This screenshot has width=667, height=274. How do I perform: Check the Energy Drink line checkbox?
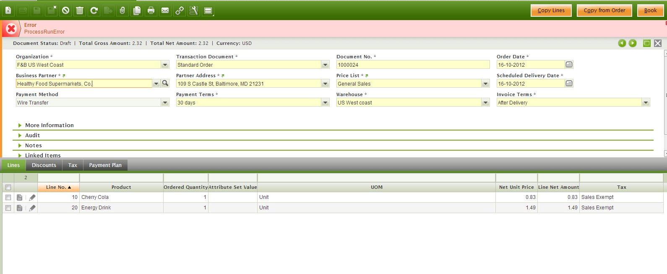[8, 208]
